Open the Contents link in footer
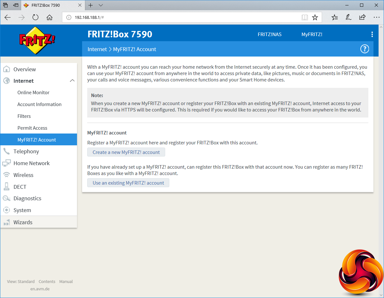 point(47,282)
